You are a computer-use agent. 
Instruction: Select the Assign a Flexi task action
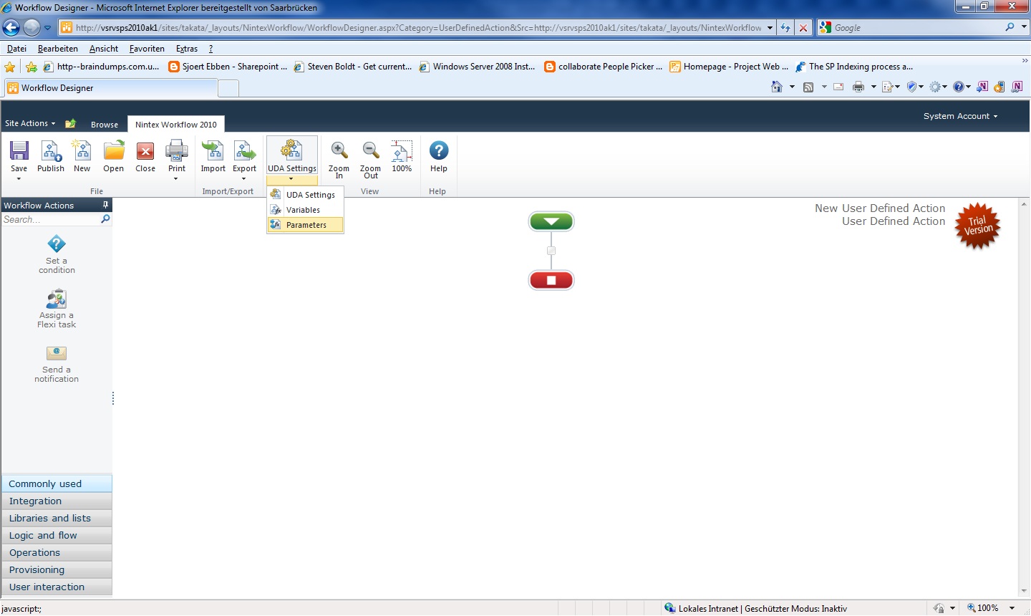[56, 308]
